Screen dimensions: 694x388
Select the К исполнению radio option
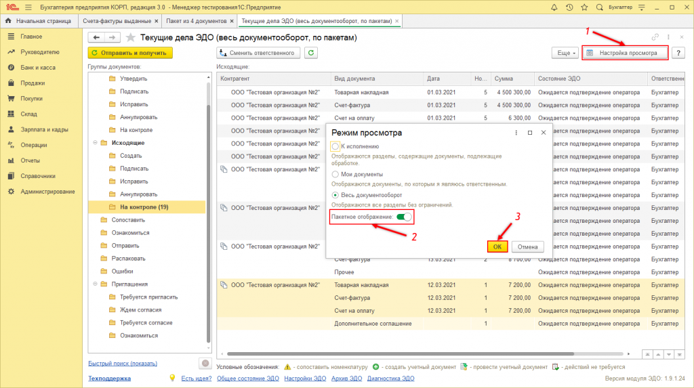[335, 146]
